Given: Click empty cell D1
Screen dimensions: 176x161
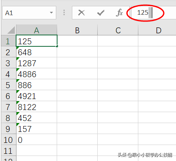Looking at the screenshot, I should [157, 41].
